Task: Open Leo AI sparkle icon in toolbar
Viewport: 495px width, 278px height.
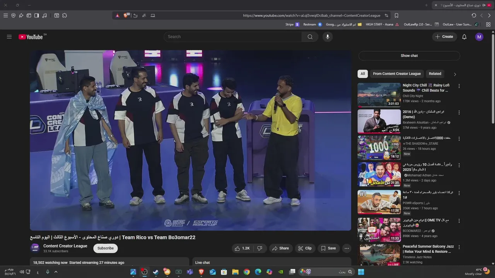Action: coord(21,15)
